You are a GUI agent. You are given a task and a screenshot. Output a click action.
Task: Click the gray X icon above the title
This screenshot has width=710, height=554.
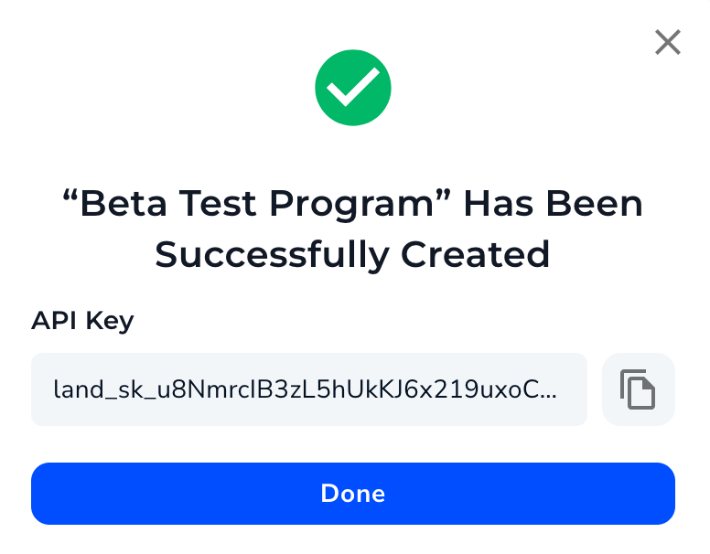pos(668,42)
